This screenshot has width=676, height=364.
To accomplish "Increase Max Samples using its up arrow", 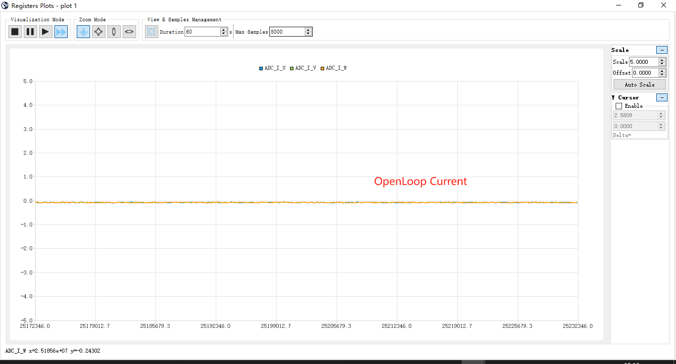I will point(308,29).
